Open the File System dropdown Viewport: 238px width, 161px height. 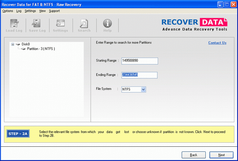tap(143, 89)
